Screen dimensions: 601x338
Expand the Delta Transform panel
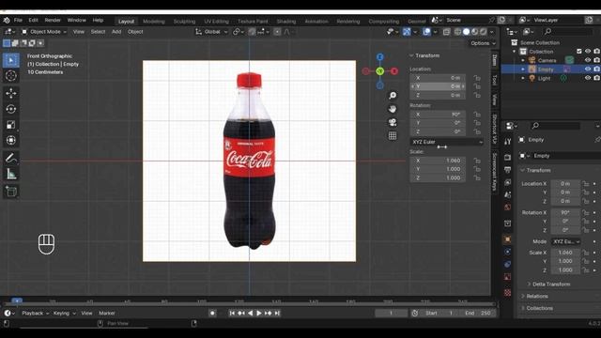click(x=548, y=284)
